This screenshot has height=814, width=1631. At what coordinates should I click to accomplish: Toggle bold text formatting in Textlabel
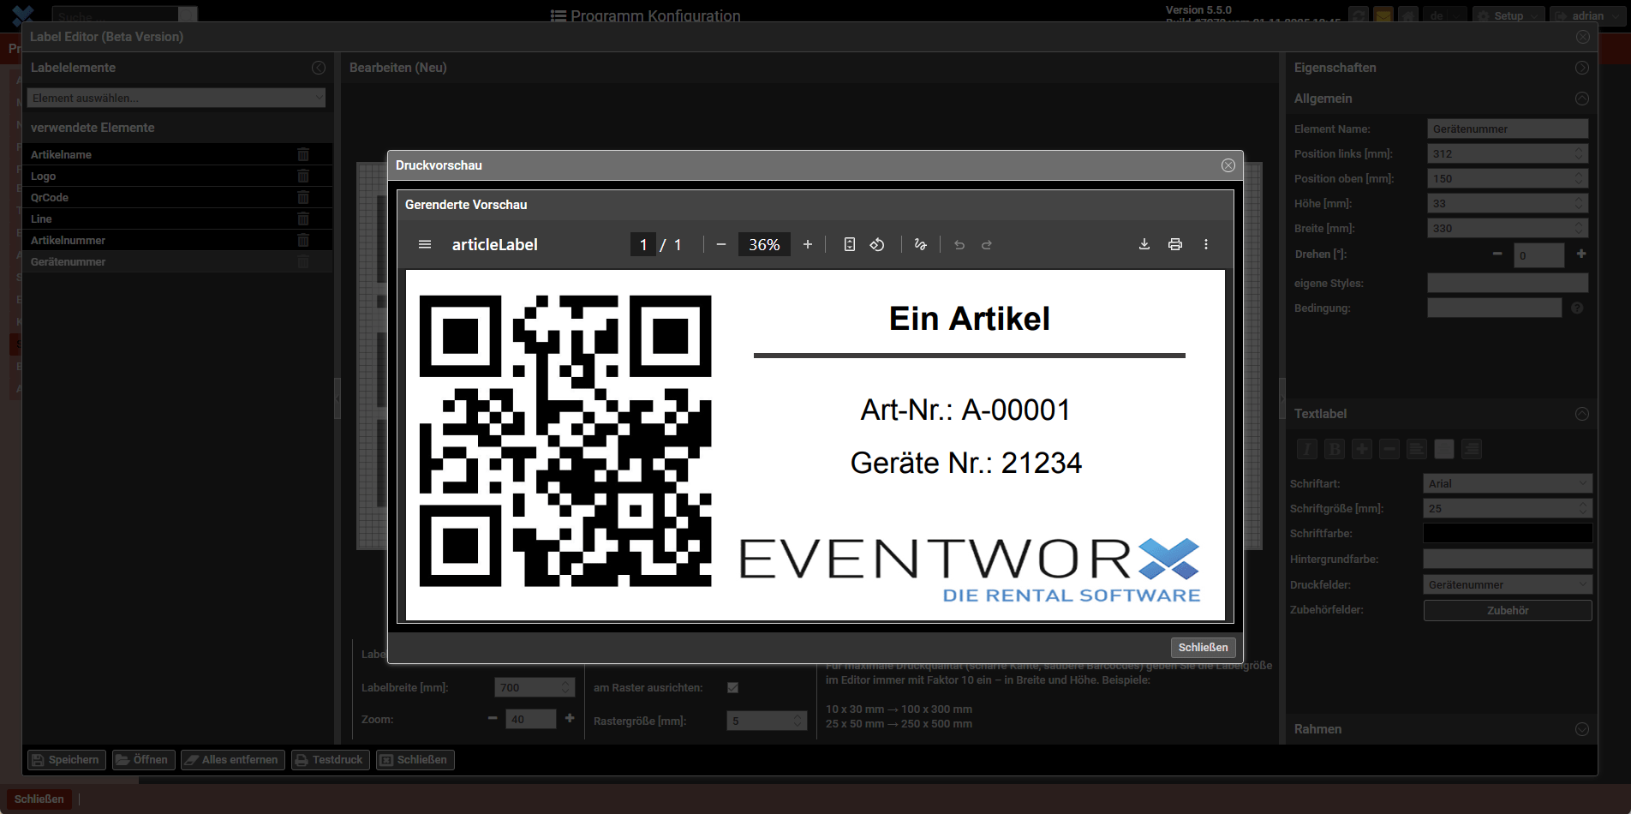click(x=1334, y=449)
